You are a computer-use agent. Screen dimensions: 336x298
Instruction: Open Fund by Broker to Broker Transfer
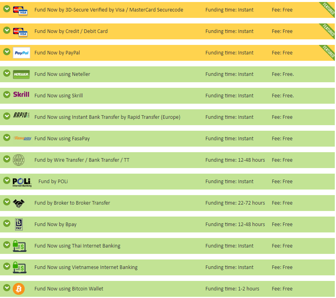[72, 203]
